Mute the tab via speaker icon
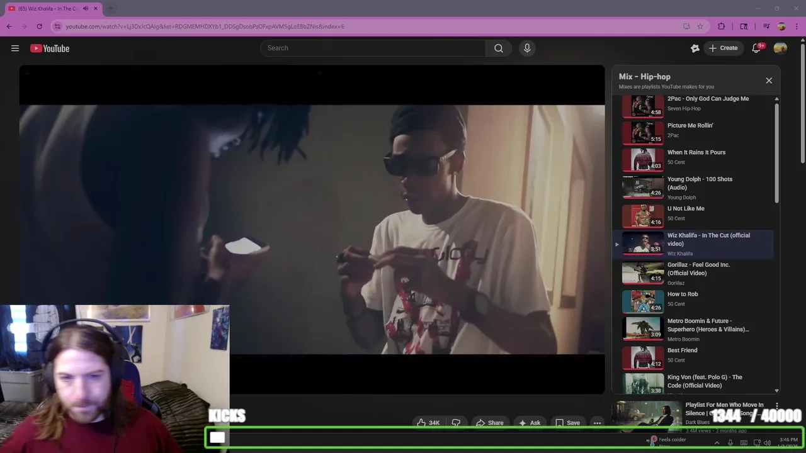Viewport: 806px width, 453px height. pos(86,9)
